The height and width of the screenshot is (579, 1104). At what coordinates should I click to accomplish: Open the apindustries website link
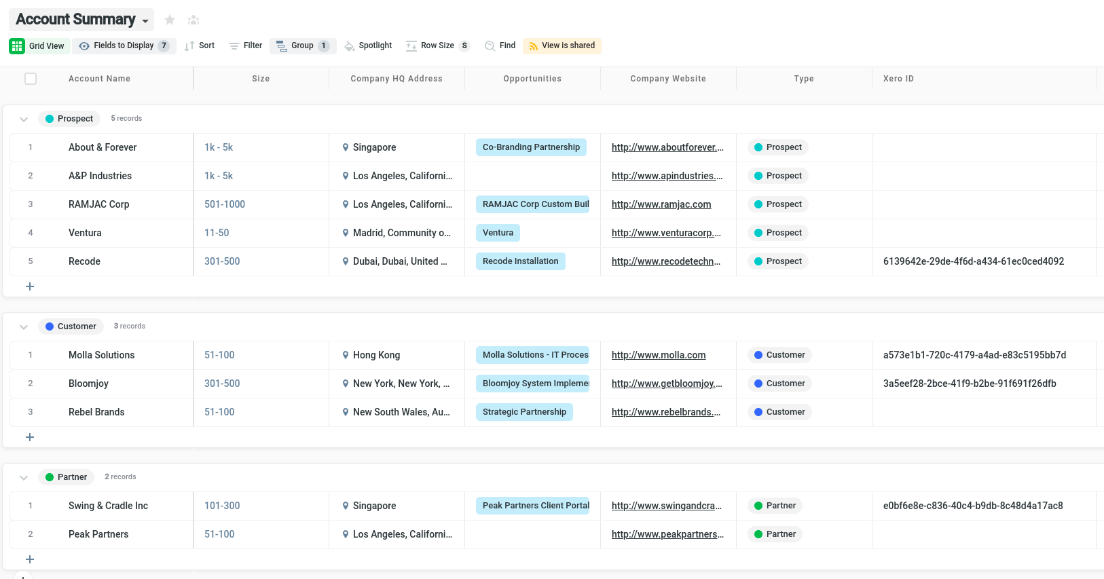(x=667, y=176)
